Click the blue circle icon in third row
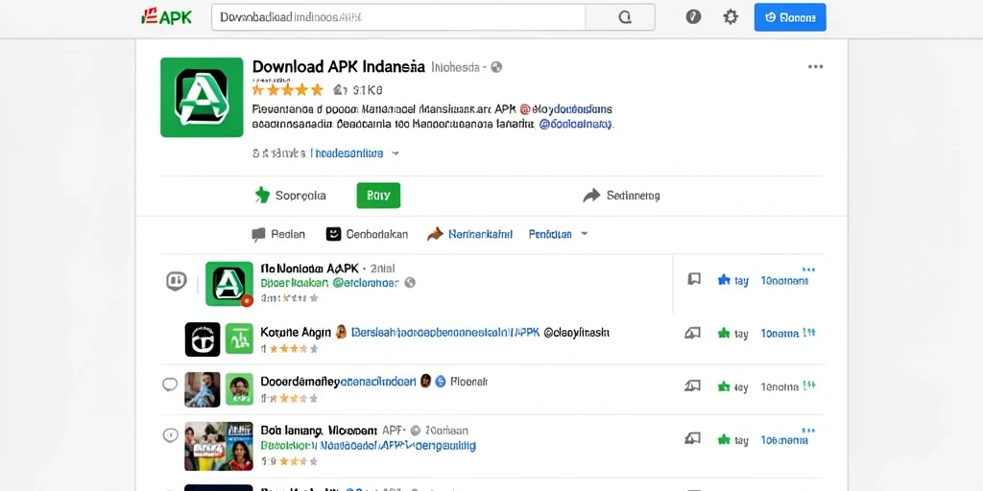 click(440, 381)
